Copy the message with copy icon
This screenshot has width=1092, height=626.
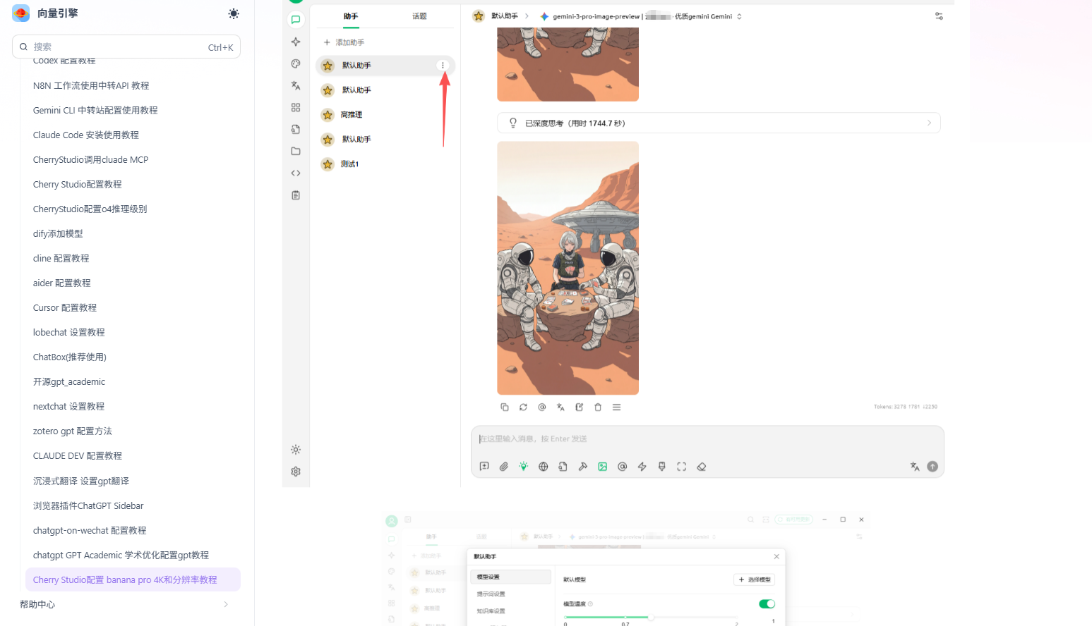(x=505, y=407)
